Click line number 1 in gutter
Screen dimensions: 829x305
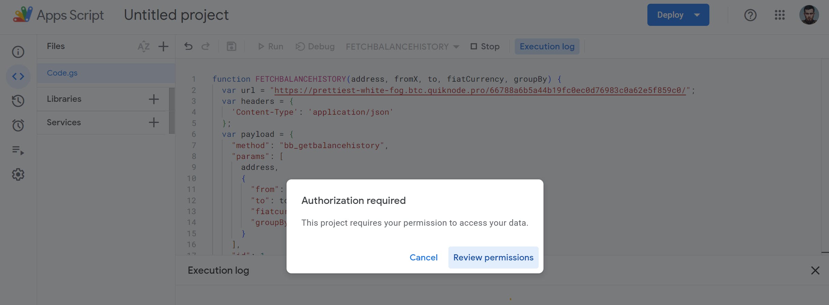tap(194, 79)
